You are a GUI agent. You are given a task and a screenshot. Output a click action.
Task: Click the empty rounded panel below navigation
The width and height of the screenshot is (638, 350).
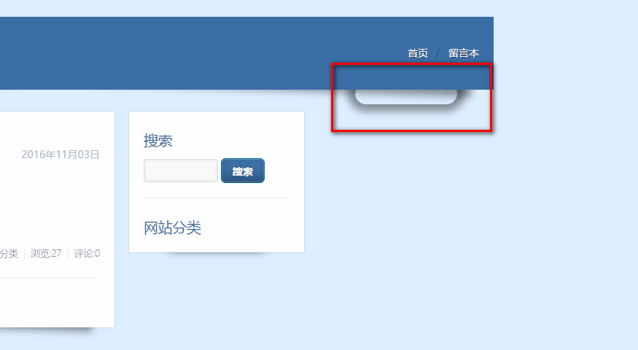tap(406, 97)
